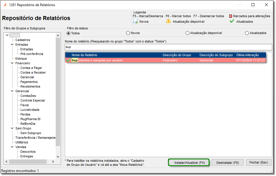Select the Lucratividade tree item
276x176 pixels.
30,110
